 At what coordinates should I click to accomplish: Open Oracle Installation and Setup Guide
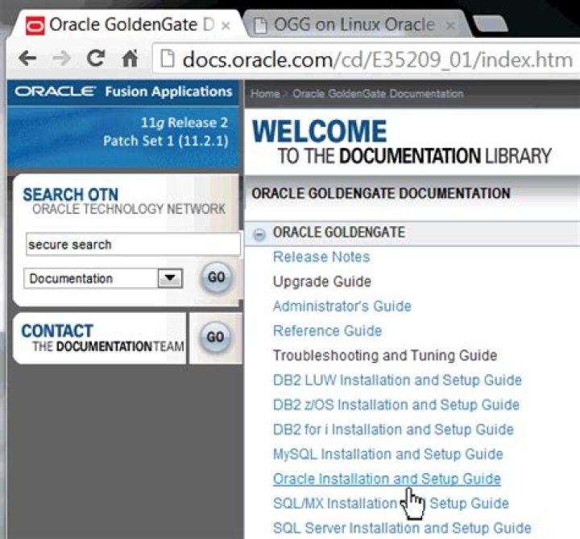pos(387,479)
